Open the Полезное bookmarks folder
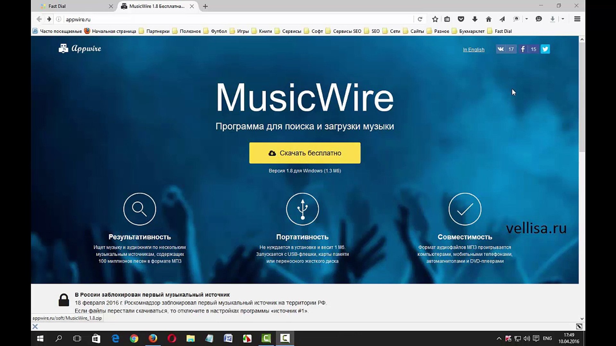The image size is (616, 346). [187, 31]
